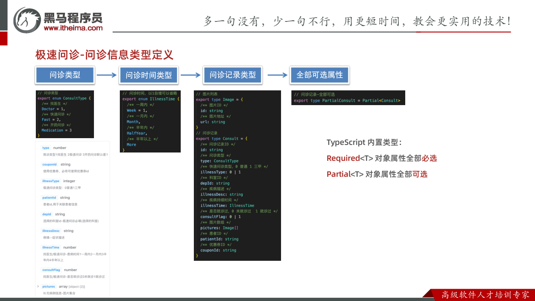Screen dimensions: 535x301
Task: Click the type field name tag
Action: coord(46,148)
